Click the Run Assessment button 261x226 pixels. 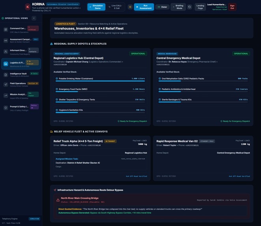point(144,7)
